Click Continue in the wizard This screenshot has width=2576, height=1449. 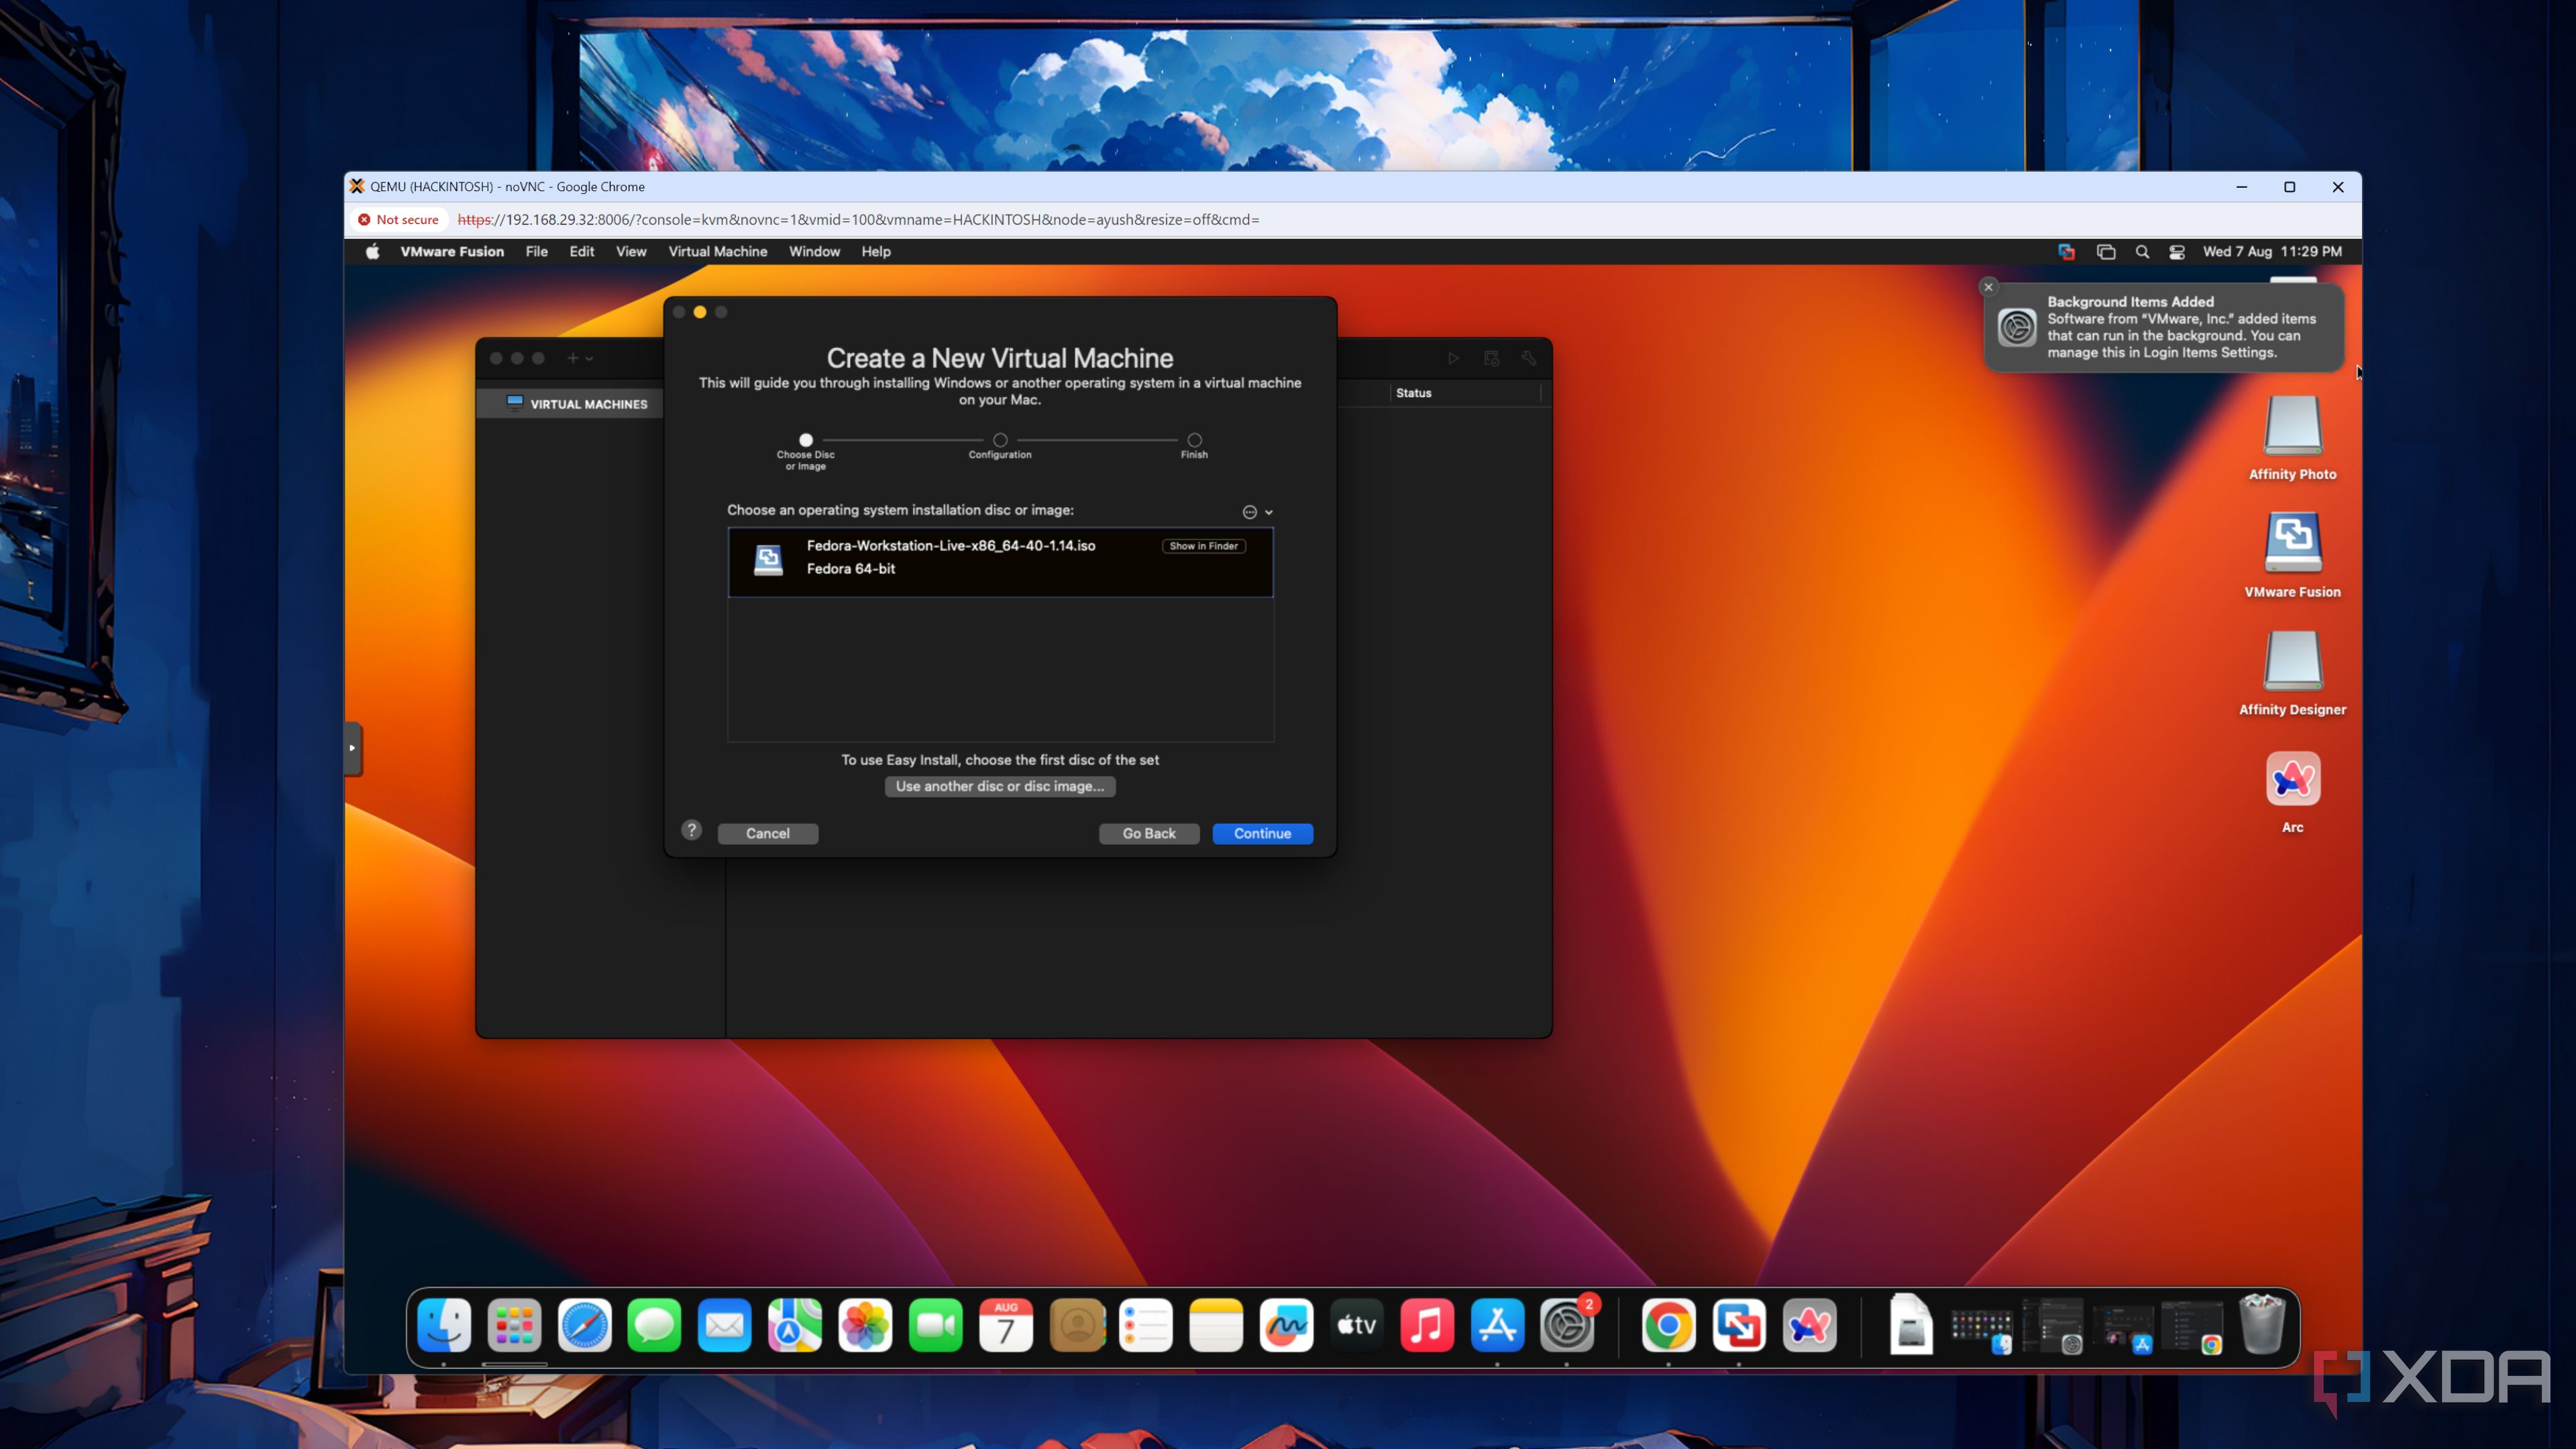1262,834
